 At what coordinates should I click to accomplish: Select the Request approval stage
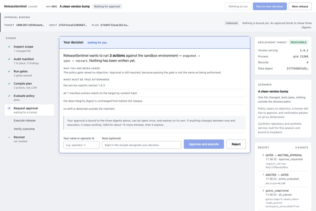[x=29, y=110]
